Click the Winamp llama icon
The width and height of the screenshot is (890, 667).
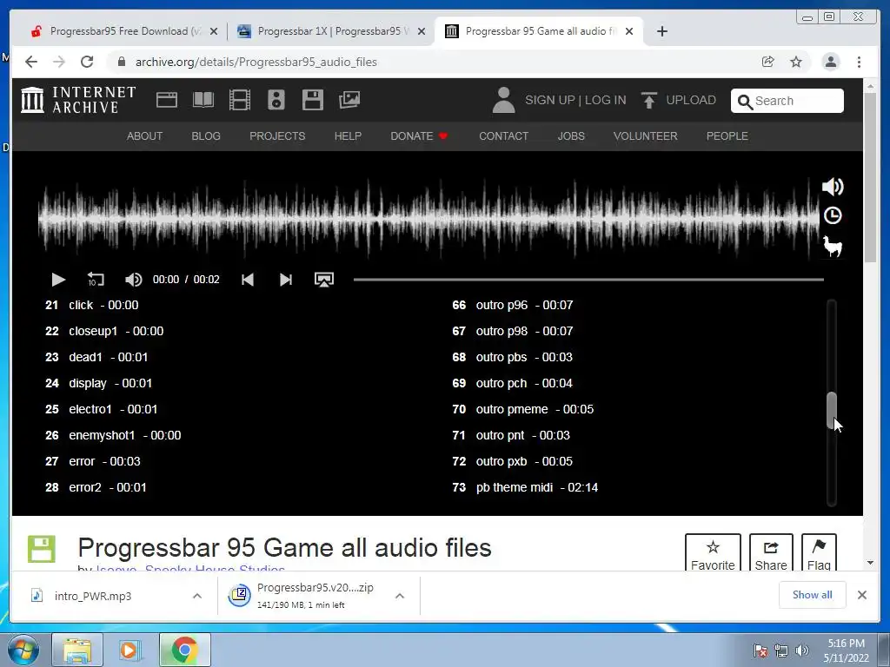[833, 246]
